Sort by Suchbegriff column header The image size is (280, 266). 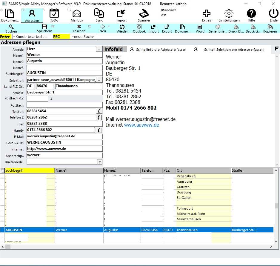pyautogui.click(x=30, y=170)
